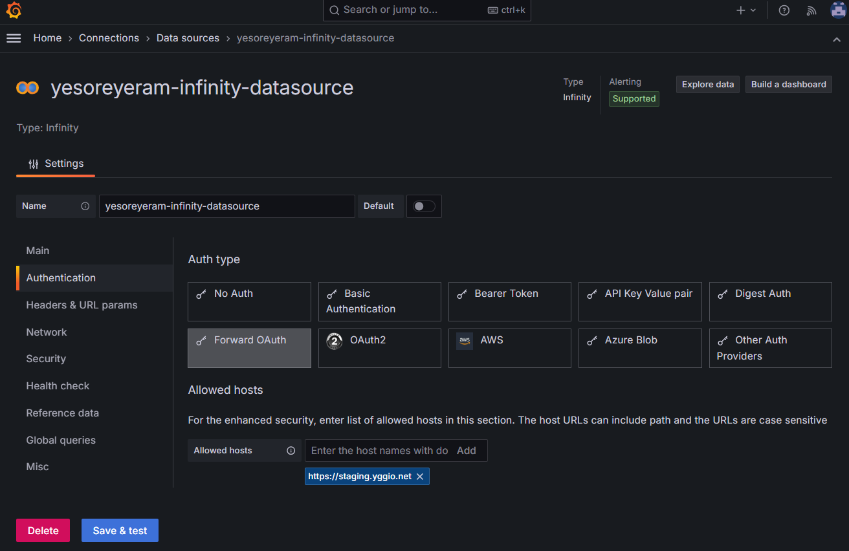This screenshot has height=551, width=849.
Task: Toggle the Default data source switch
Action: (x=424, y=206)
